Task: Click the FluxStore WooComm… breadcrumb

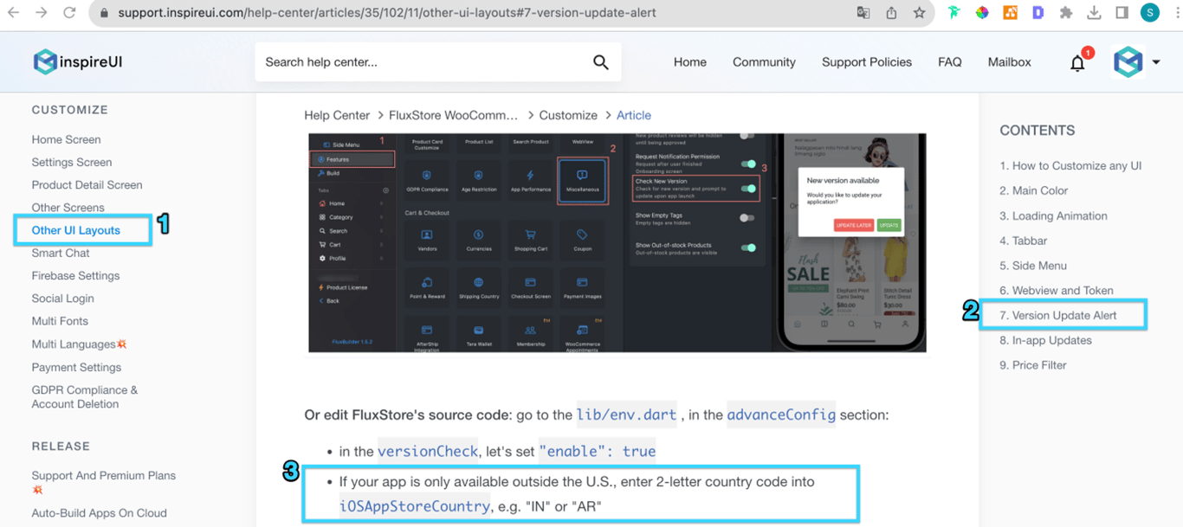Action: point(453,115)
